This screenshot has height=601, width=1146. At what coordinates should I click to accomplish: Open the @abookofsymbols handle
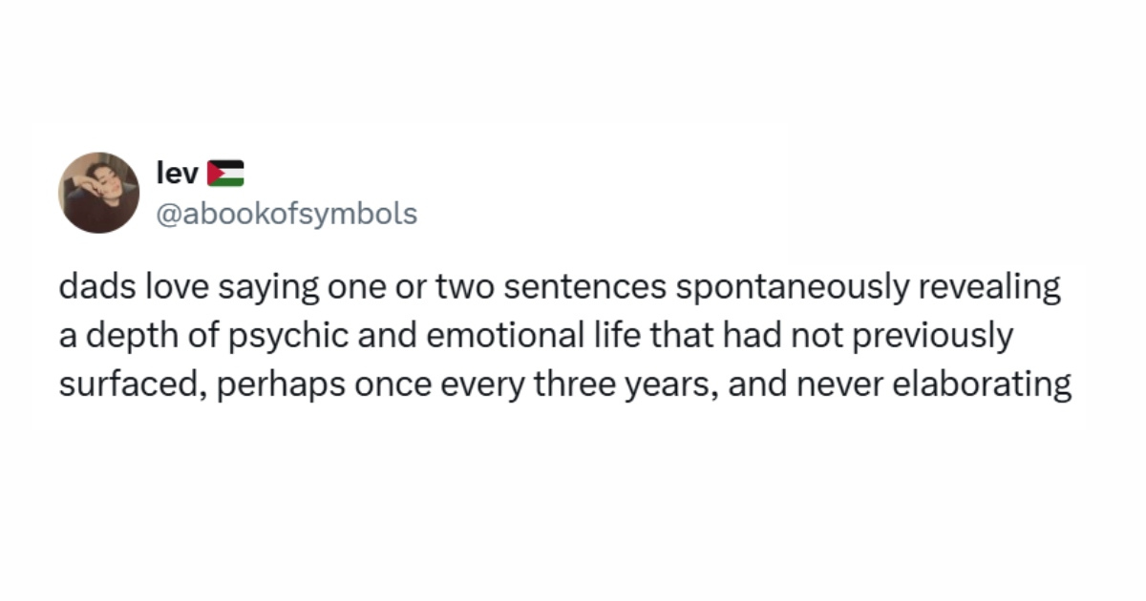286,214
